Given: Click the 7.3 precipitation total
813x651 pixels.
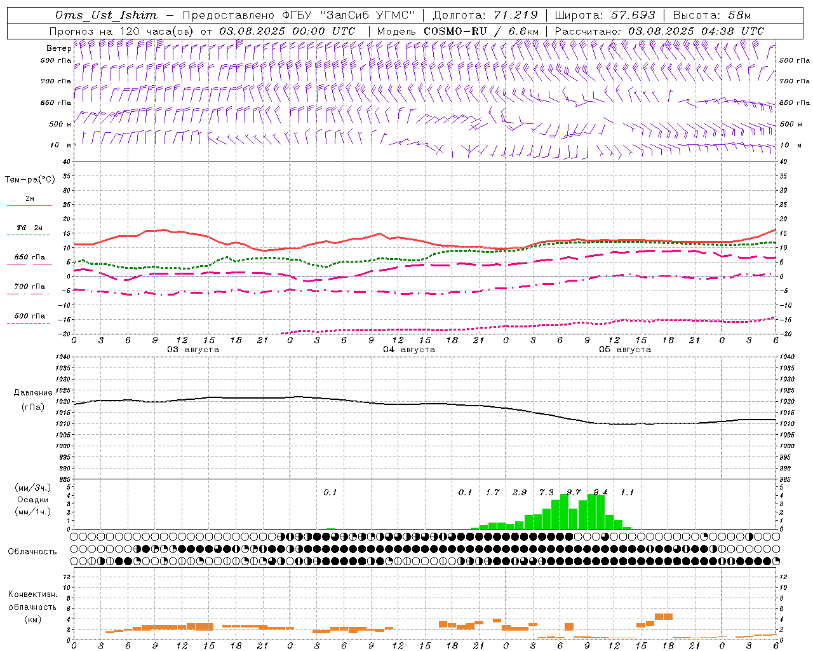Looking at the screenshot, I should click(546, 492).
